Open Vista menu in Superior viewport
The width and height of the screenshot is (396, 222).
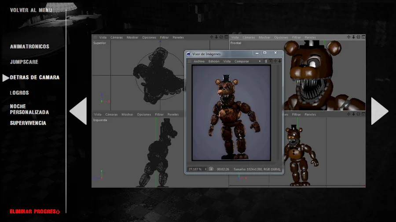(x=103, y=37)
